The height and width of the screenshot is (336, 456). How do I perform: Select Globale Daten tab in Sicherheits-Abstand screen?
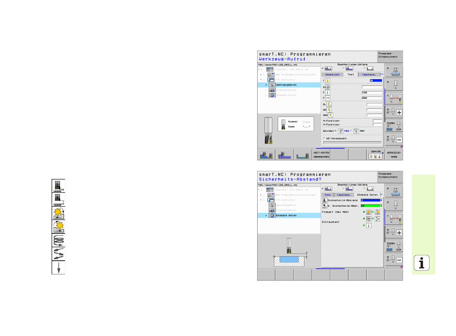pos(367,195)
